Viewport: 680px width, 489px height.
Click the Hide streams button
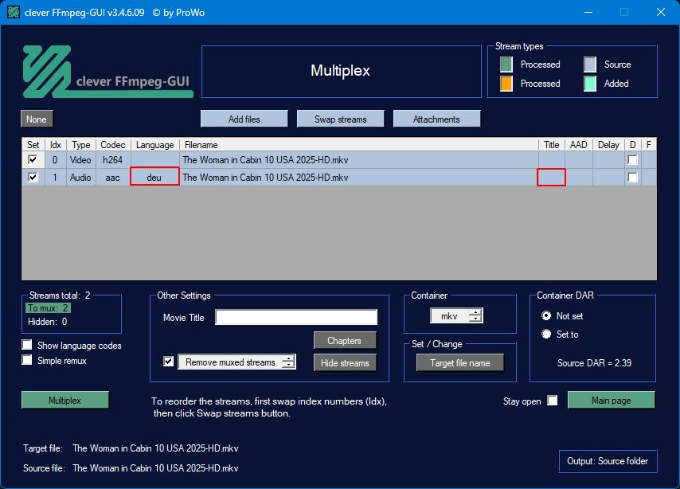(345, 362)
